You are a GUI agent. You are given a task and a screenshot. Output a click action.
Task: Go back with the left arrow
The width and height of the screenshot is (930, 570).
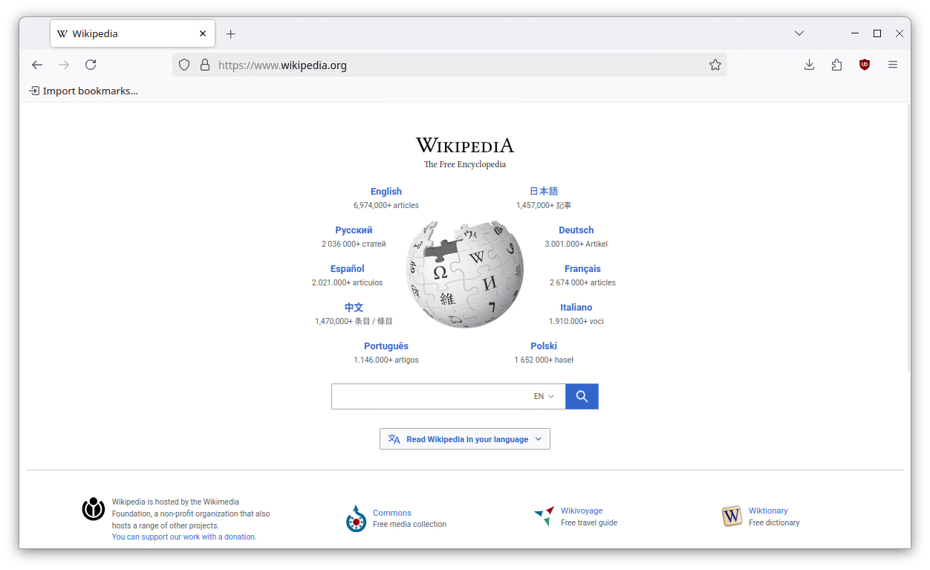pos(37,65)
